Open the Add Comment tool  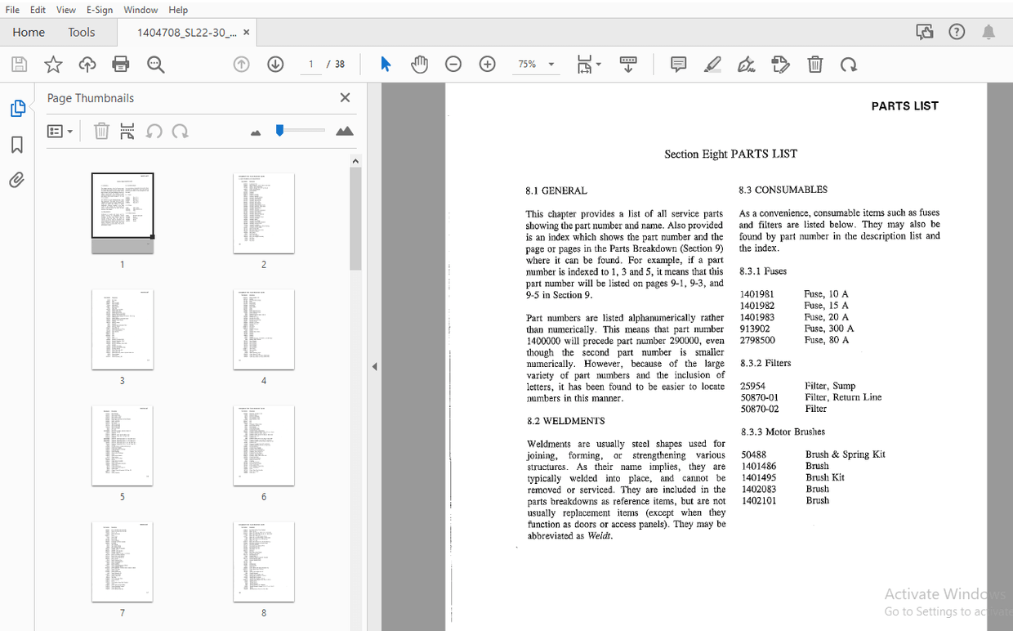677,64
